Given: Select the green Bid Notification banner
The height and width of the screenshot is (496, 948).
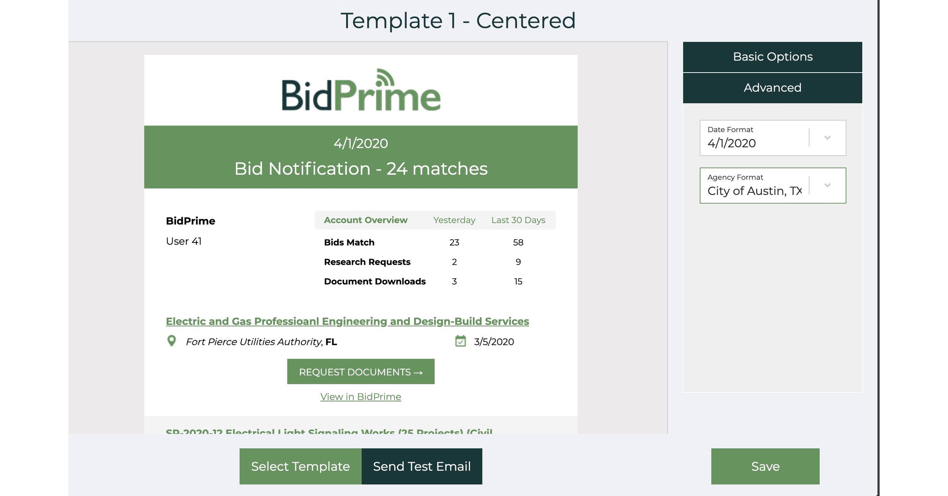Looking at the screenshot, I should [x=361, y=168].
